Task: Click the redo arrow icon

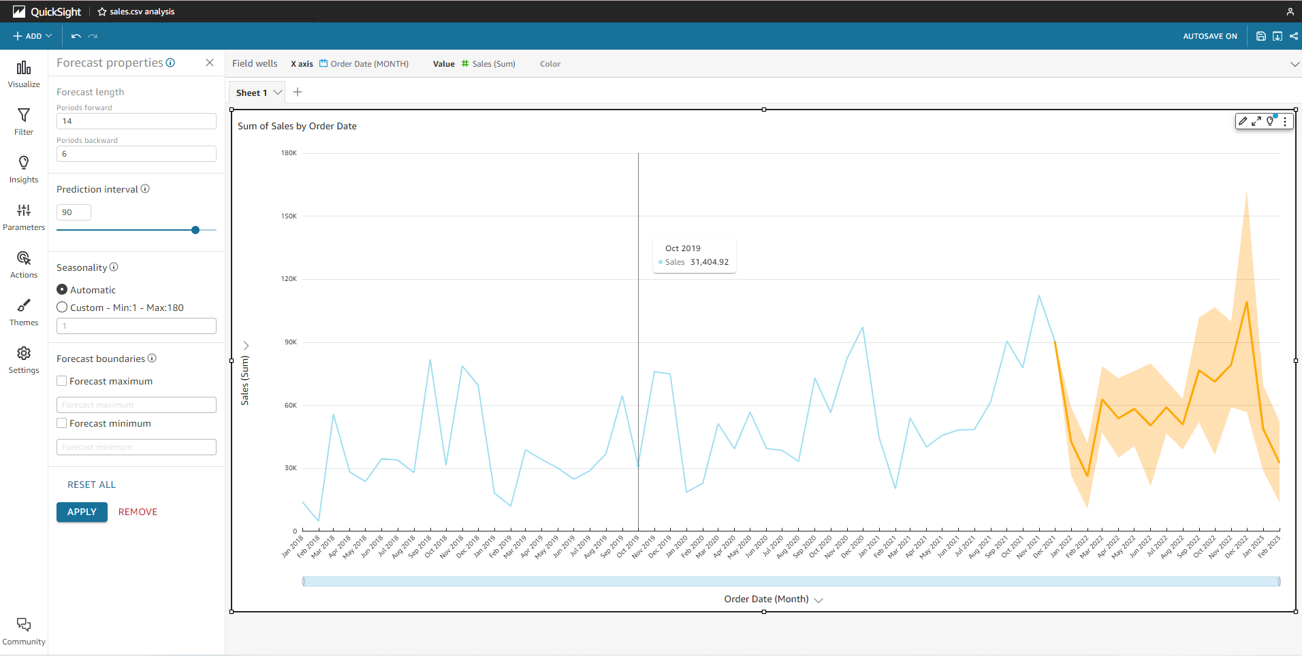Action: 93,36
